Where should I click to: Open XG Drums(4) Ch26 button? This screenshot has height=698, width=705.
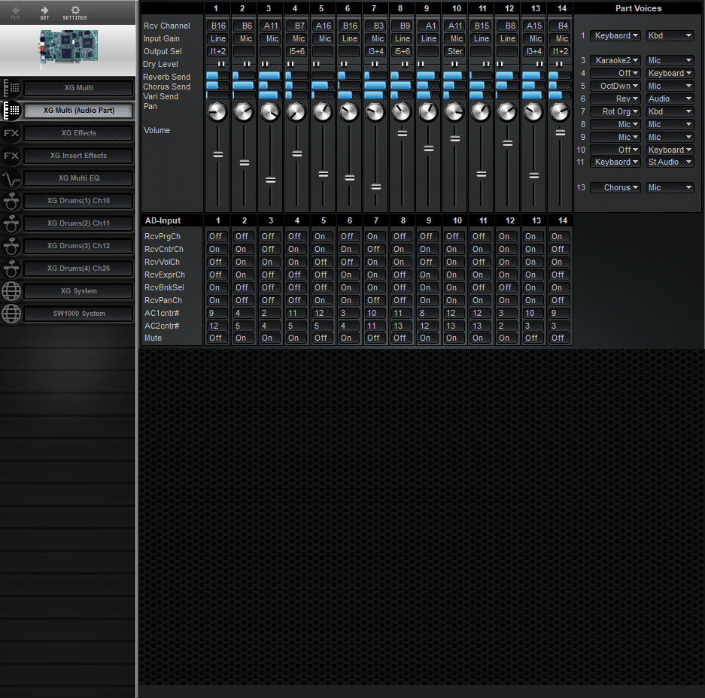(x=79, y=269)
